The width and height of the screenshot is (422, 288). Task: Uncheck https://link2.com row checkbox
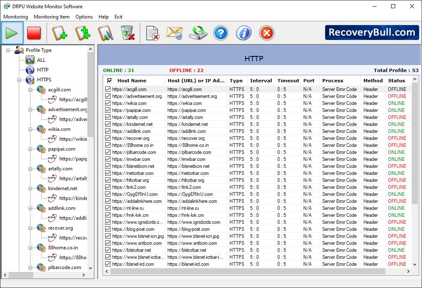[108, 187]
